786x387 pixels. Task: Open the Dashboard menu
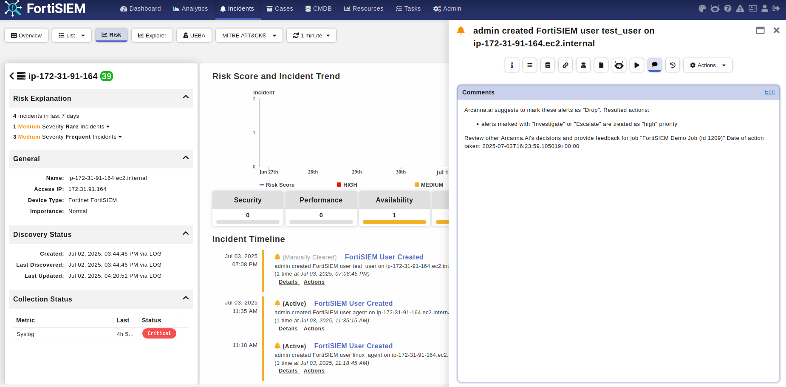pyautogui.click(x=141, y=9)
